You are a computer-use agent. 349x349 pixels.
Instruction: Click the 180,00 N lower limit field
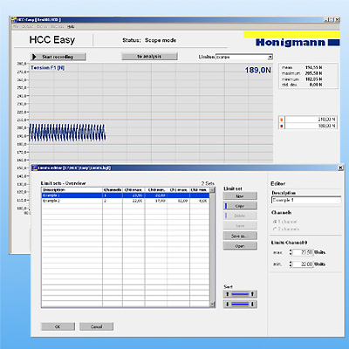pos(311,126)
